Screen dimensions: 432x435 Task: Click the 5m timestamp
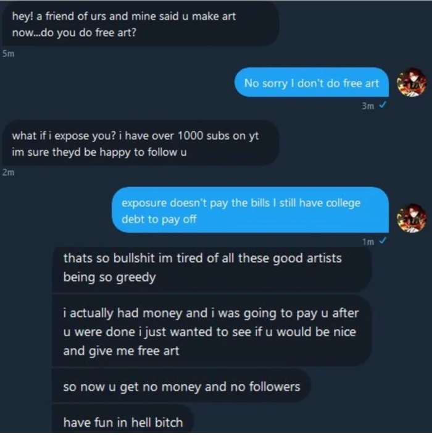[7, 54]
